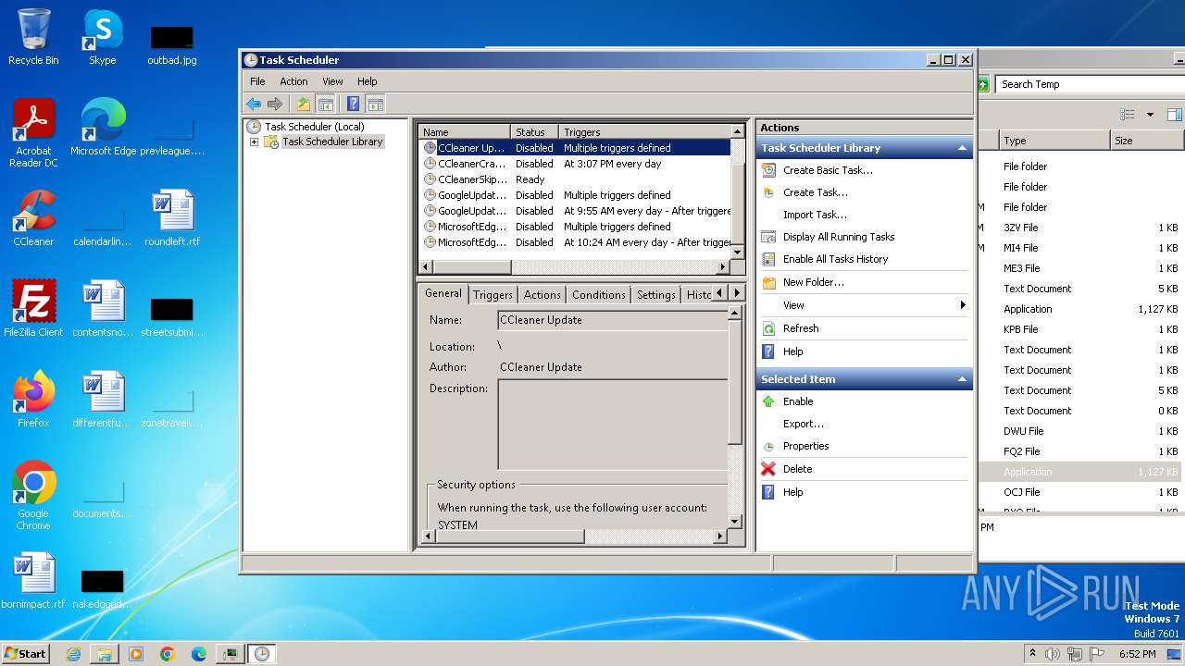Click the Up one level toolbar icon

pyautogui.click(x=303, y=104)
